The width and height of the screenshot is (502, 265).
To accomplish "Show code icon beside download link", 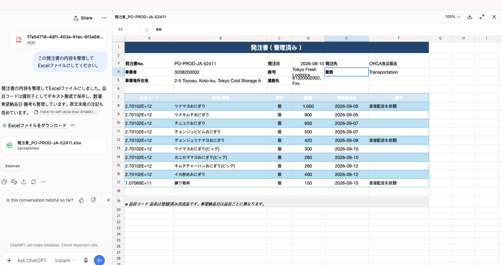I will (72, 125).
